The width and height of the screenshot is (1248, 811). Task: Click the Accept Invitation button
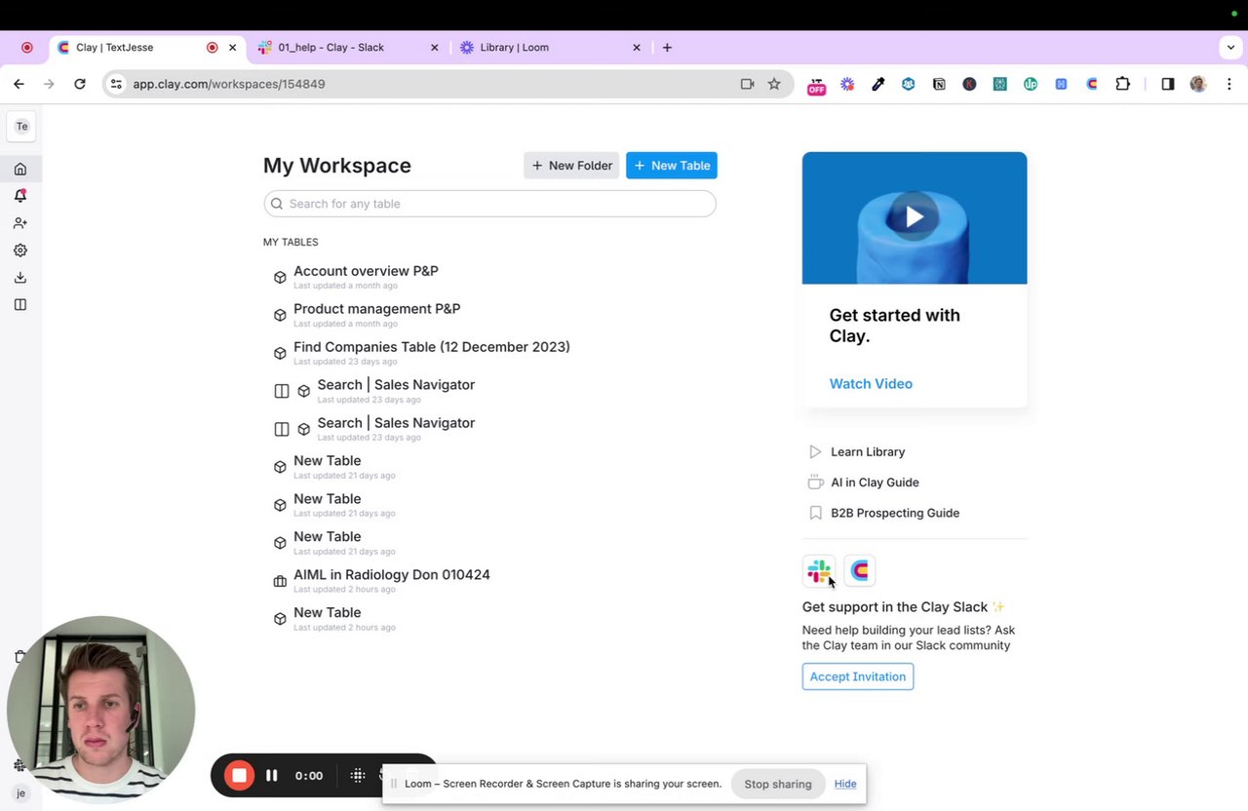click(858, 676)
